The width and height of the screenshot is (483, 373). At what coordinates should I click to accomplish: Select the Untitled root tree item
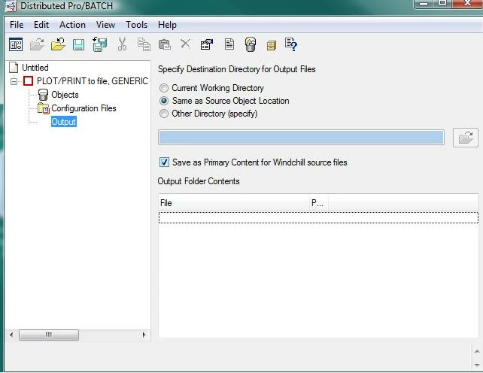pos(35,68)
